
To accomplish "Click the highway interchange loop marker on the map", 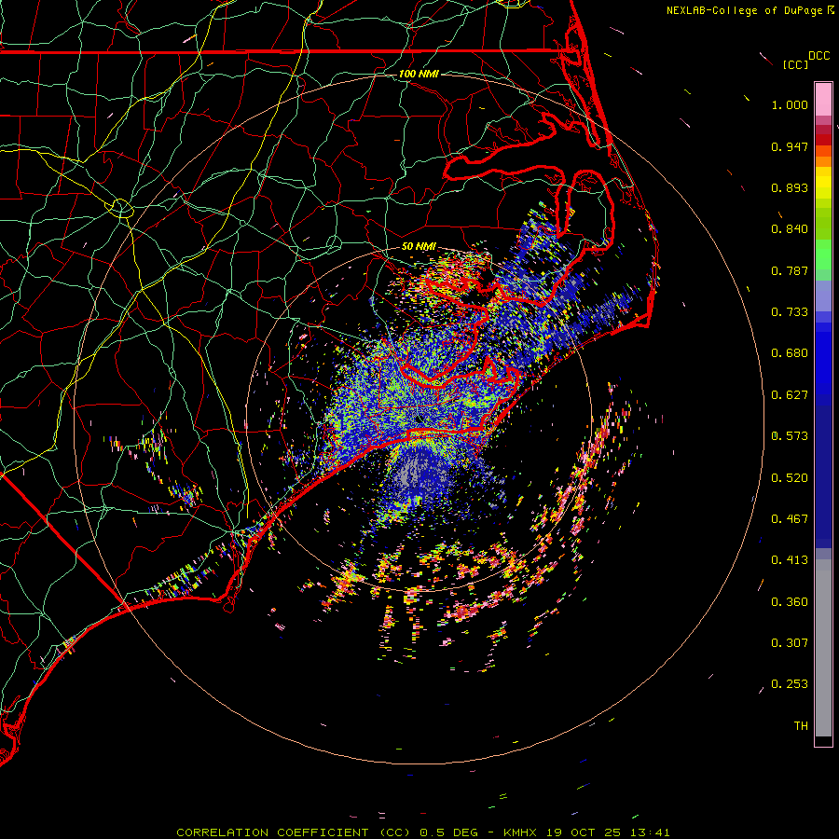I will pyautogui.click(x=121, y=207).
